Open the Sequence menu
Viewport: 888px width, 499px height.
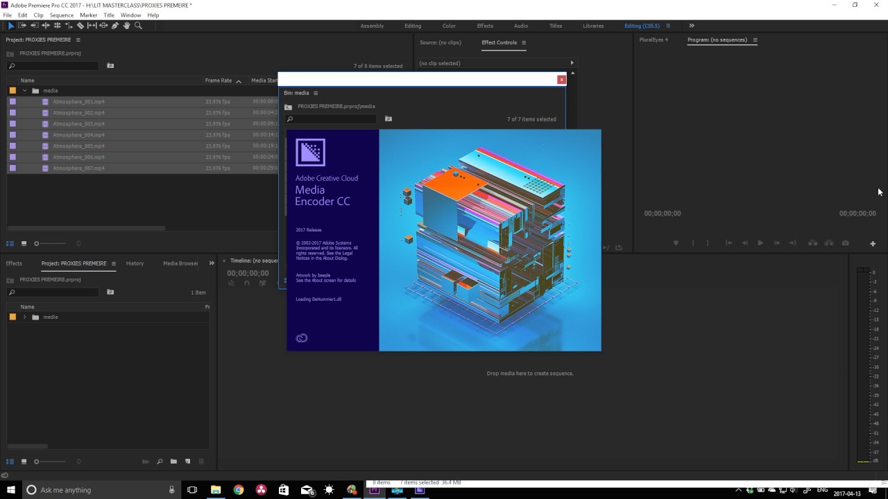click(x=61, y=15)
